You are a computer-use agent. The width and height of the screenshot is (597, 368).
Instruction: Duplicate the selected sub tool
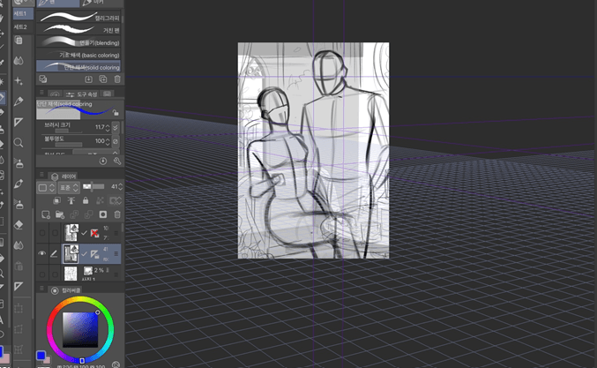[x=103, y=79]
